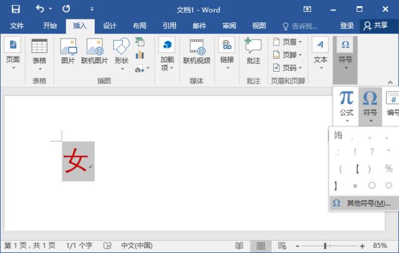
Task: Insert the percent sign % symbol
Action: [x=388, y=168]
